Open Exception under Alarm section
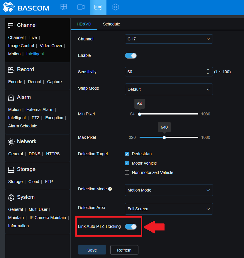This screenshot has width=244, height=258. click(x=54, y=118)
